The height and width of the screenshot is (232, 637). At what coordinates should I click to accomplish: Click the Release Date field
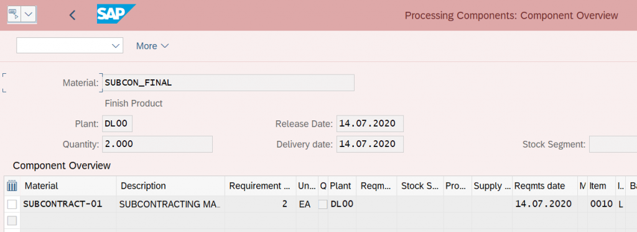(370, 124)
